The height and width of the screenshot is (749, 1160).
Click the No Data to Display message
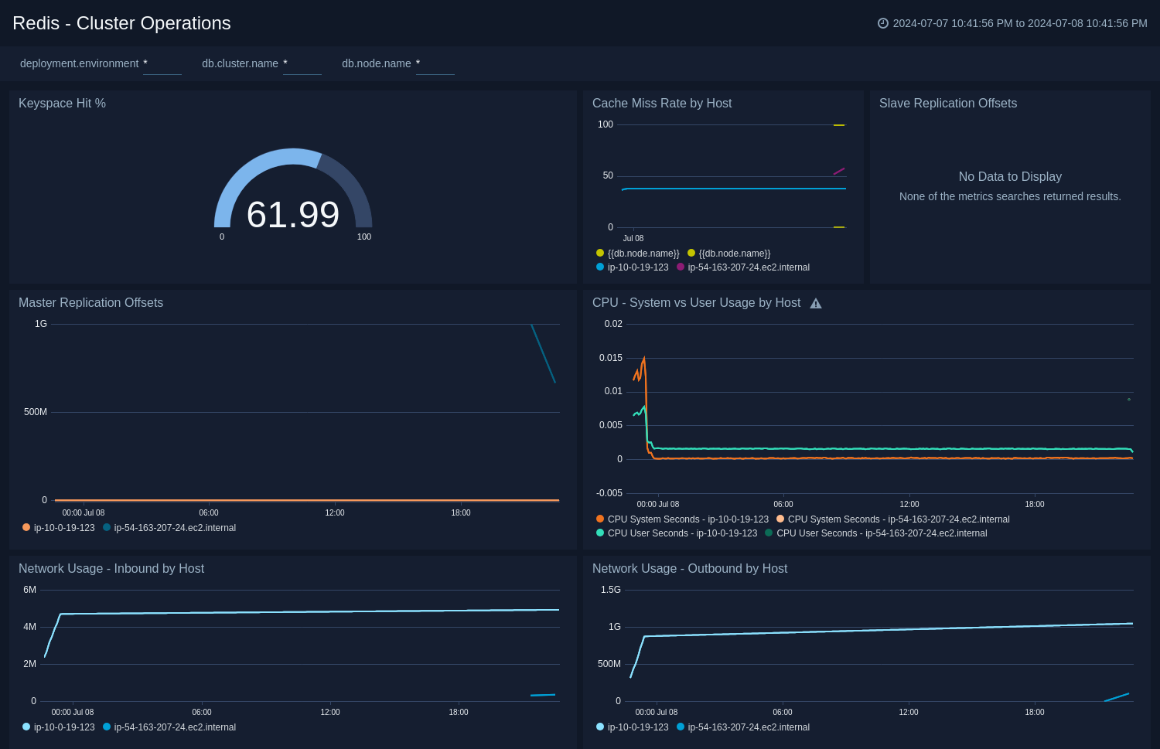(x=1010, y=177)
